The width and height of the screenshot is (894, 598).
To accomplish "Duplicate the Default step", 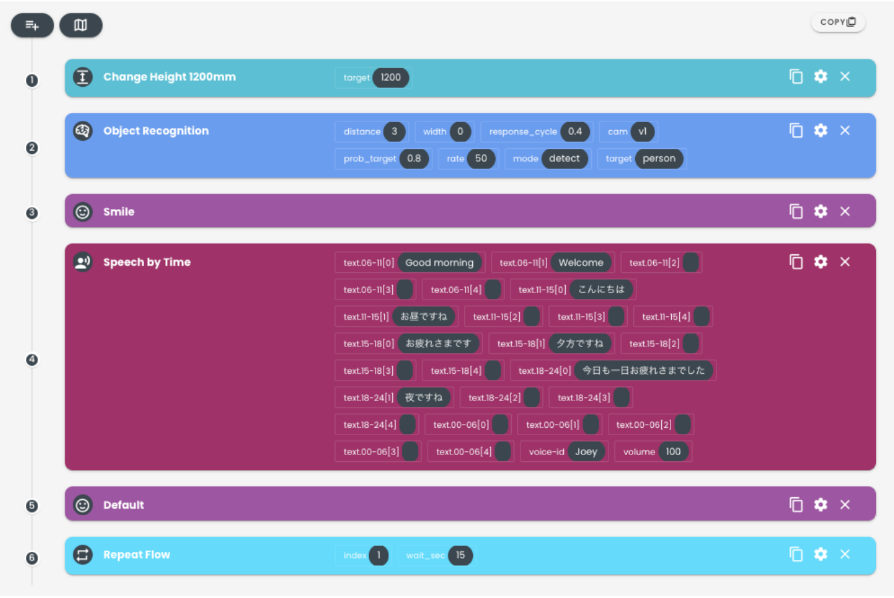I will pos(796,505).
